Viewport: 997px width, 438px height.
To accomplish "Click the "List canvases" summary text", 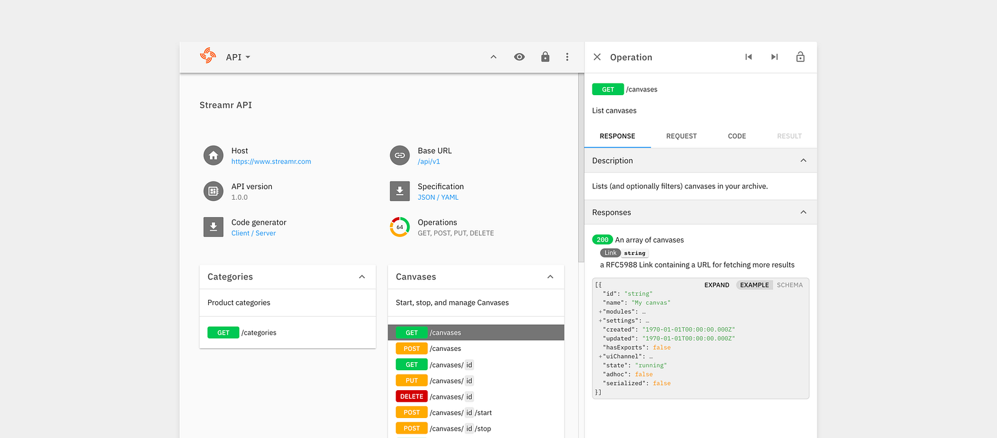I will pyautogui.click(x=614, y=111).
